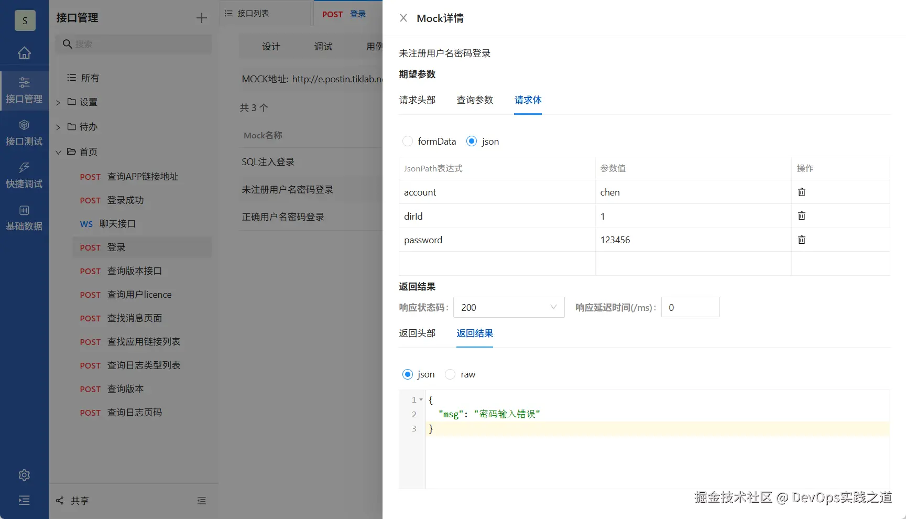Viewport: 906px width, 519px height.
Task: Open 接口测试 in the left sidebar
Action: pyautogui.click(x=24, y=133)
